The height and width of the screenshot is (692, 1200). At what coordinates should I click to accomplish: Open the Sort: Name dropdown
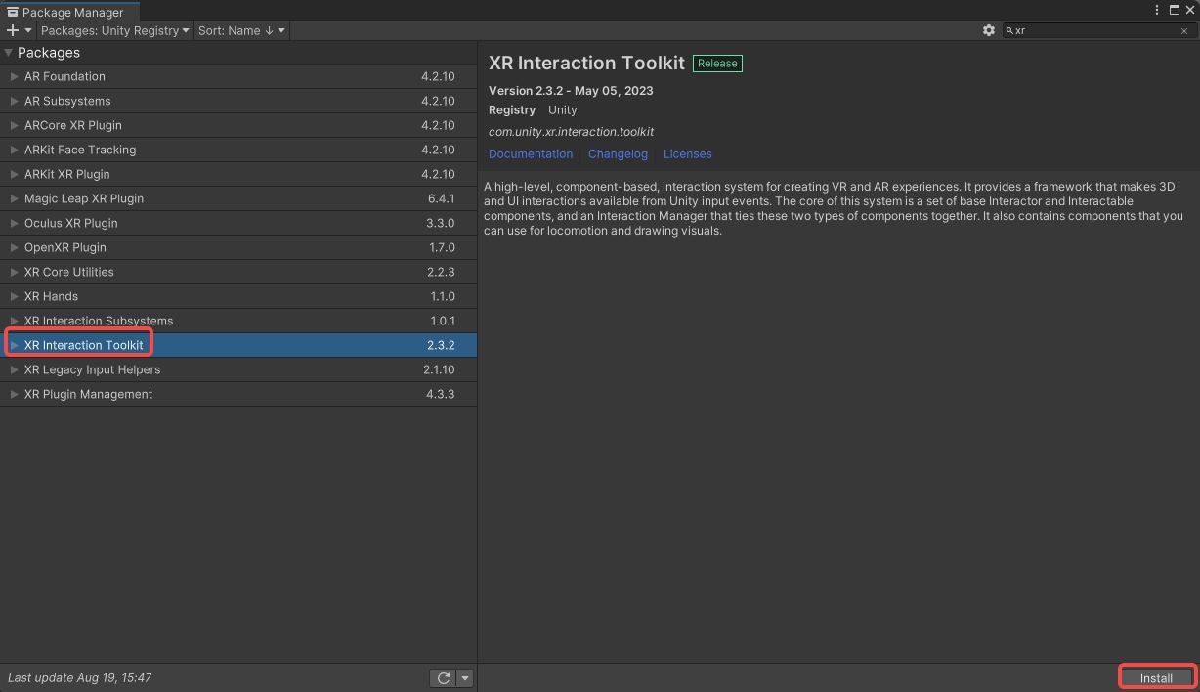240,30
